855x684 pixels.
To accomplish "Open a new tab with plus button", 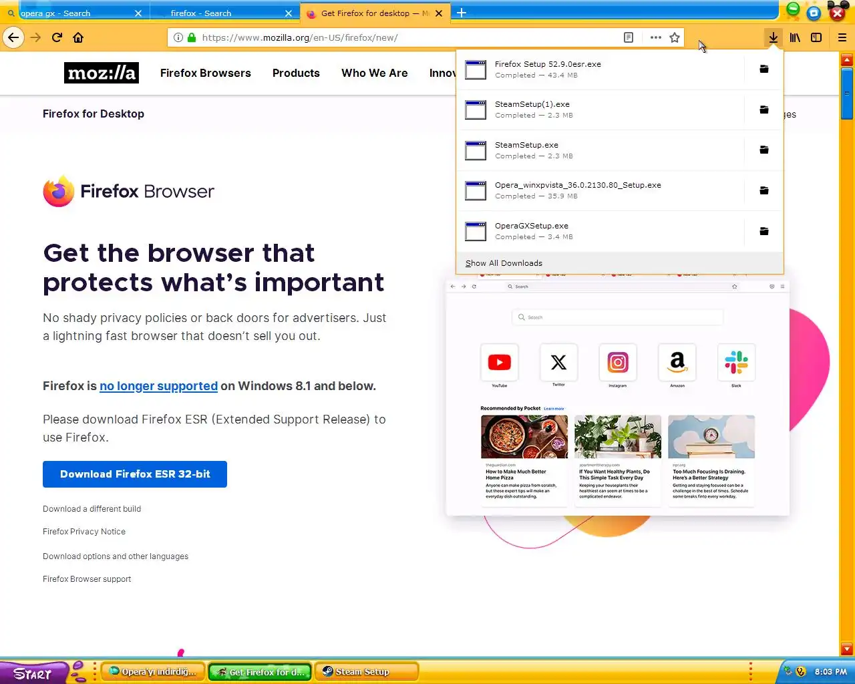I will click(461, 13).
